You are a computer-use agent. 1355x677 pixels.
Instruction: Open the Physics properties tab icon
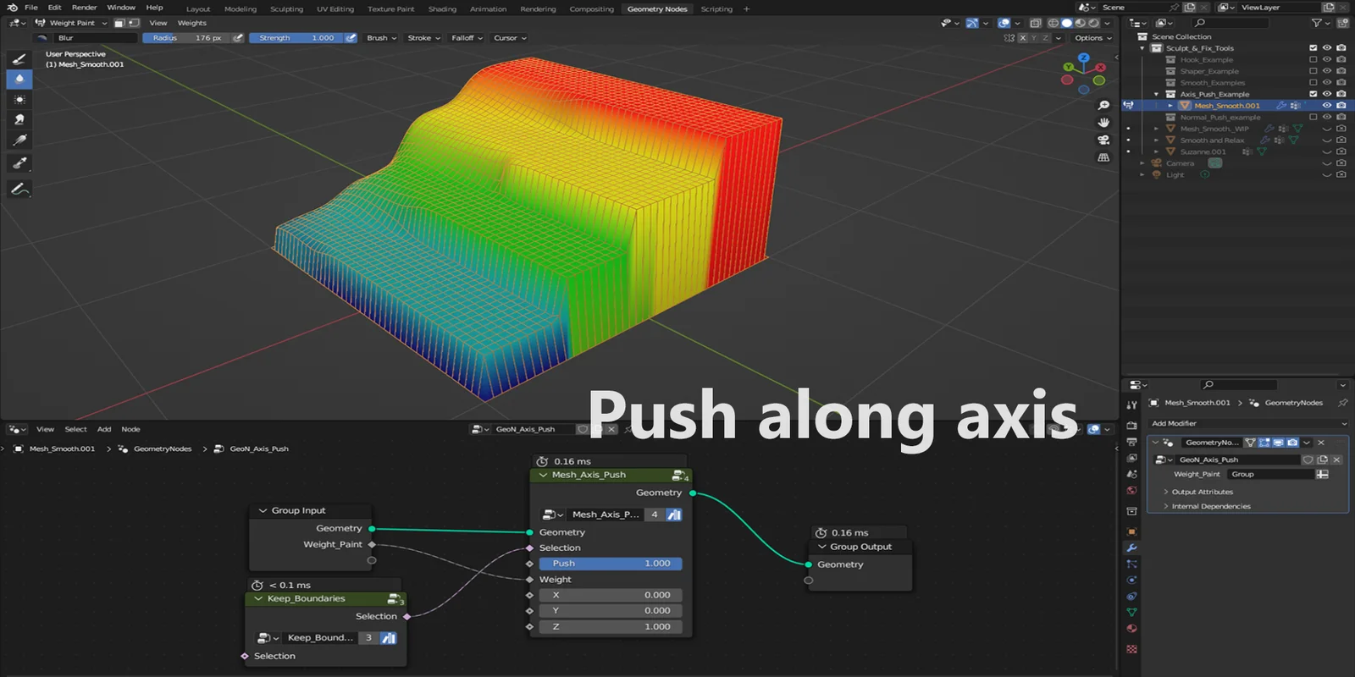(x=1131, y=580)
